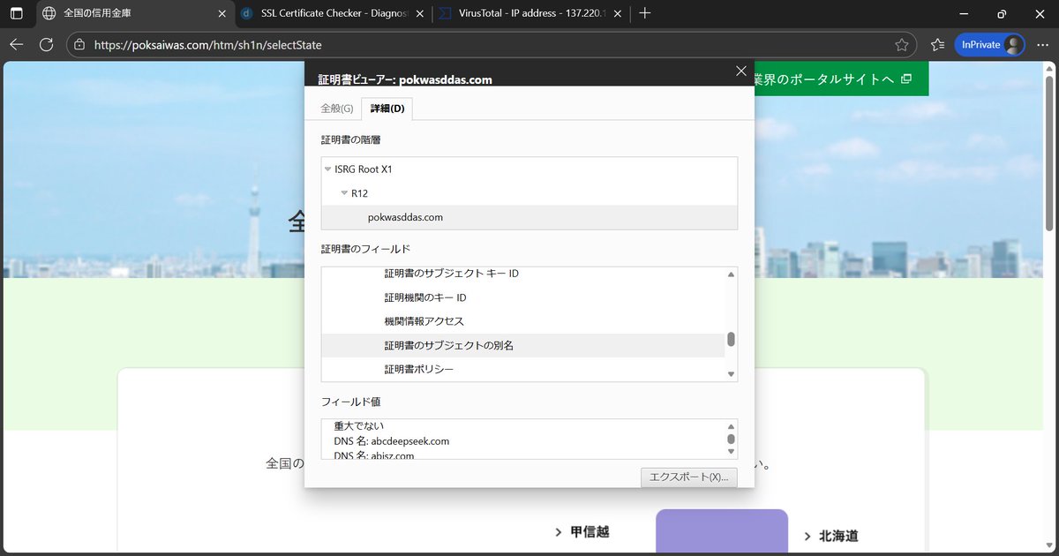Collapse the ISRG Root X1 node arrow

pos(327,169)
